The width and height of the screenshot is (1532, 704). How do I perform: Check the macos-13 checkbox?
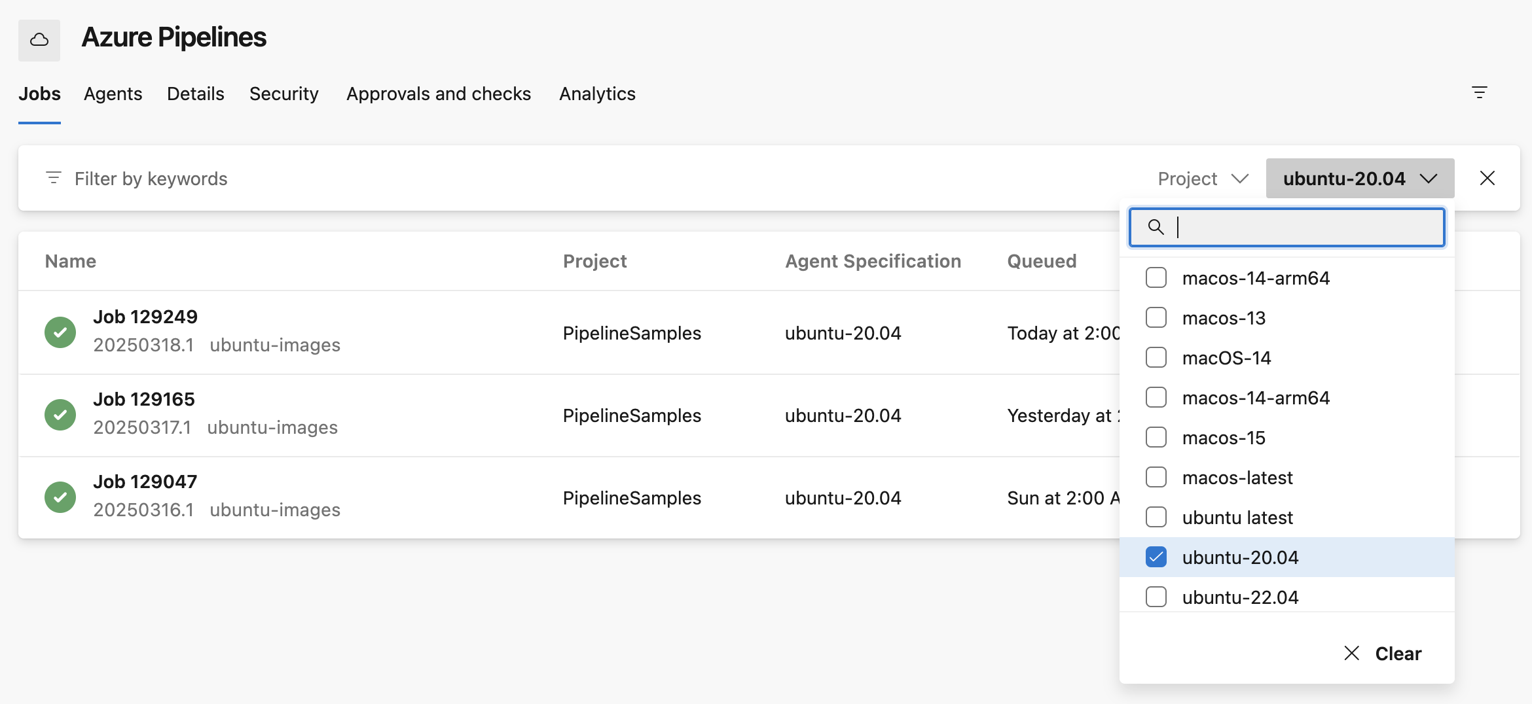coord(1156,318)
